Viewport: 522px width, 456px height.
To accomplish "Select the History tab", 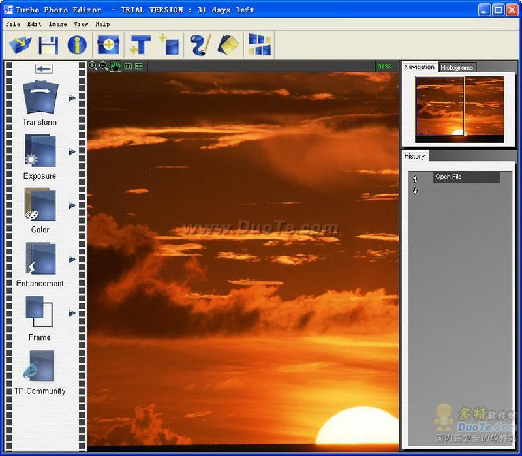I will [414, 156].
